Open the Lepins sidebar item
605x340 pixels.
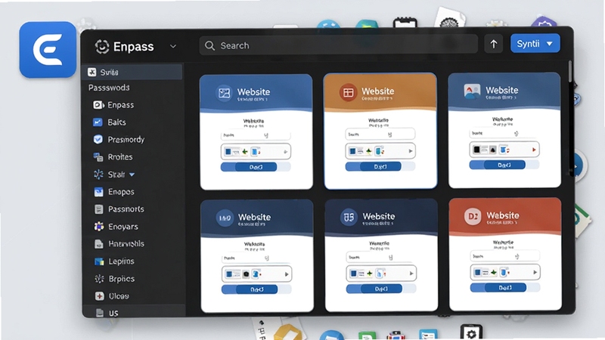point(114,261)
